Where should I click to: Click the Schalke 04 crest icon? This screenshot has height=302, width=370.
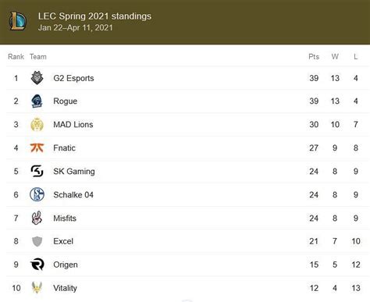(x=37, y=194)
